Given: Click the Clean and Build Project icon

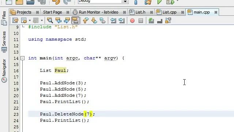Looking at the screenshot, I should 148,2.
